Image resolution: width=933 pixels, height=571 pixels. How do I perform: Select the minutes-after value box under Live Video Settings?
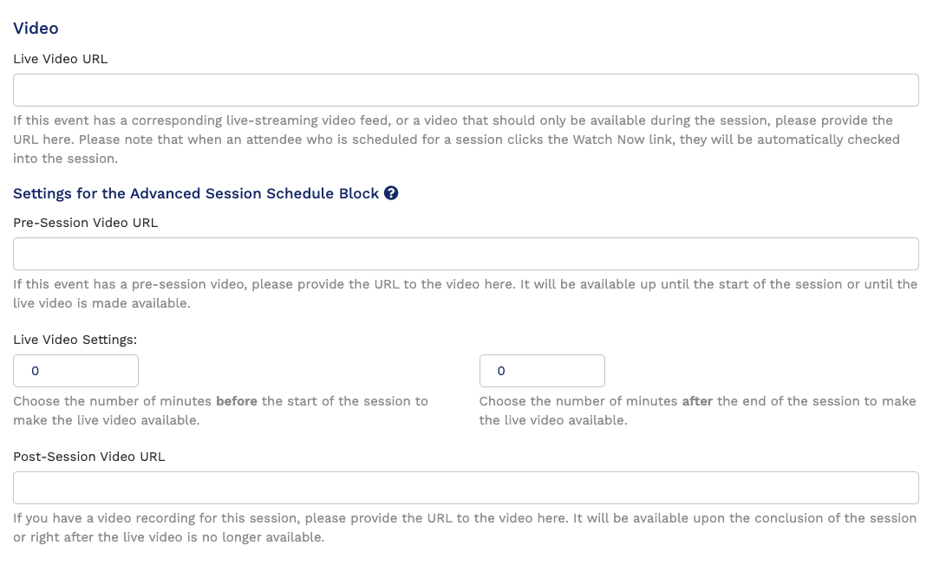coord(542,370)
